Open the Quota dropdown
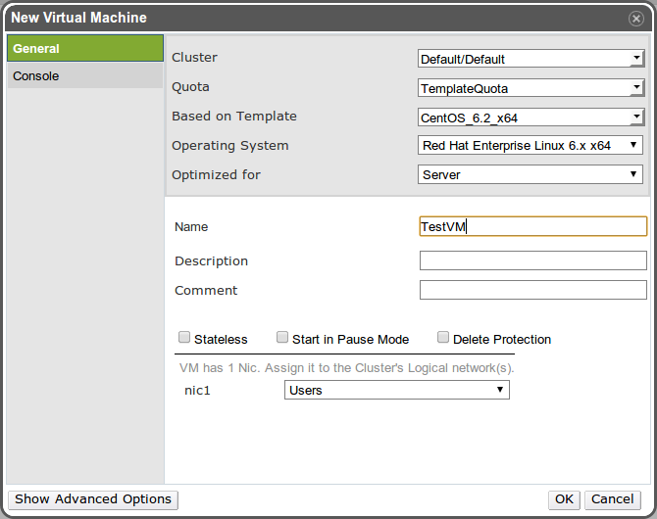The height and width of the screenshot is (519, 657). (x=530, y=88)
